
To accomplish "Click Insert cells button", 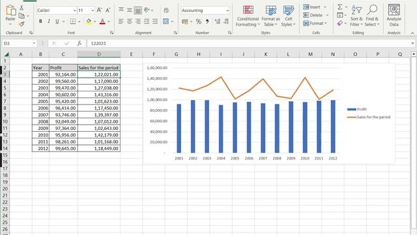I will 311,7.
